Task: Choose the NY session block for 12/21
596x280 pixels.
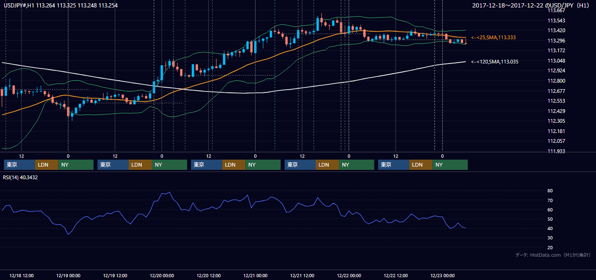Action: pos(357,165)
